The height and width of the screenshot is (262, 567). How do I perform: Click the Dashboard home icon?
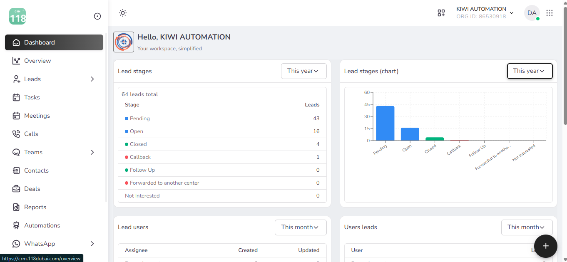[x=16, y=42]
